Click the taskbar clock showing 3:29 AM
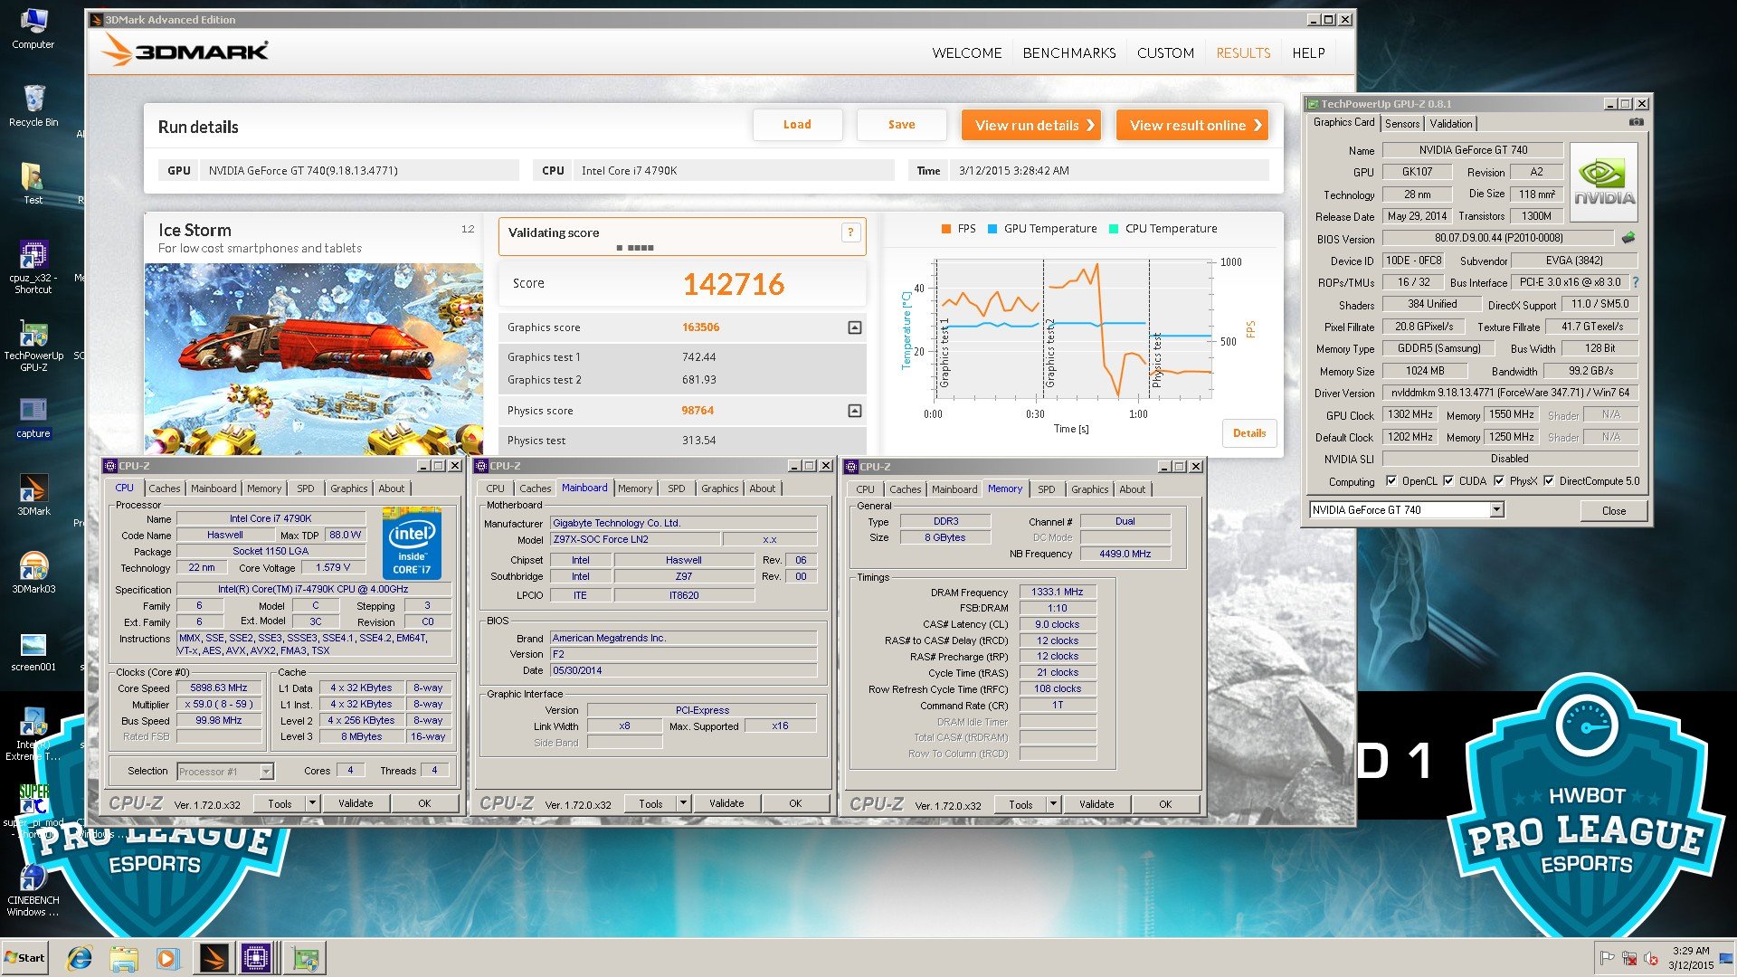Image resolution: width=1737 pixels, height=977 pixels. click(x=1691, y=958)
